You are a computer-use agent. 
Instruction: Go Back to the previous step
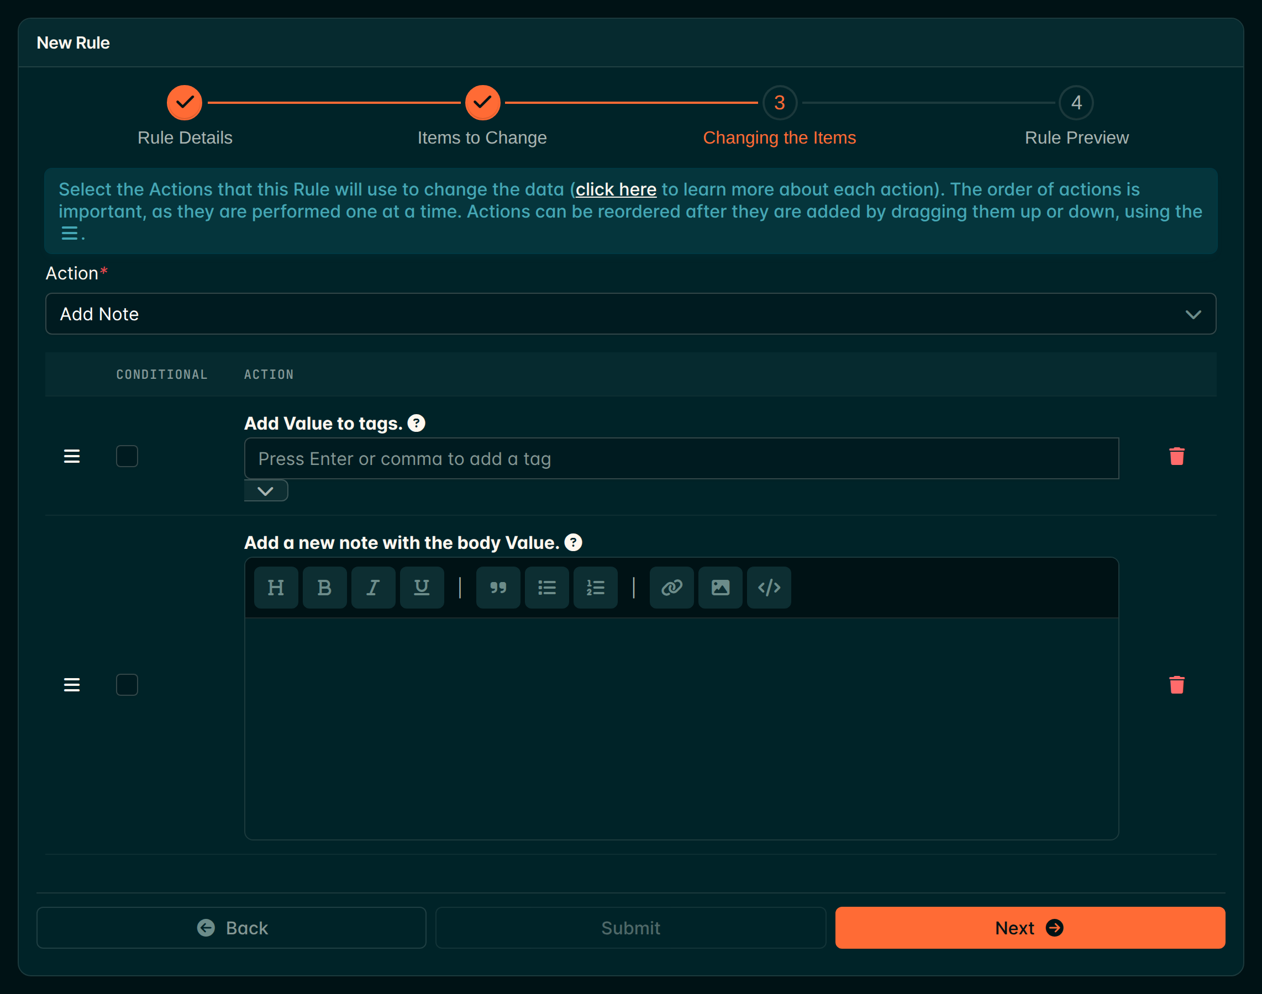click(231, 928)
